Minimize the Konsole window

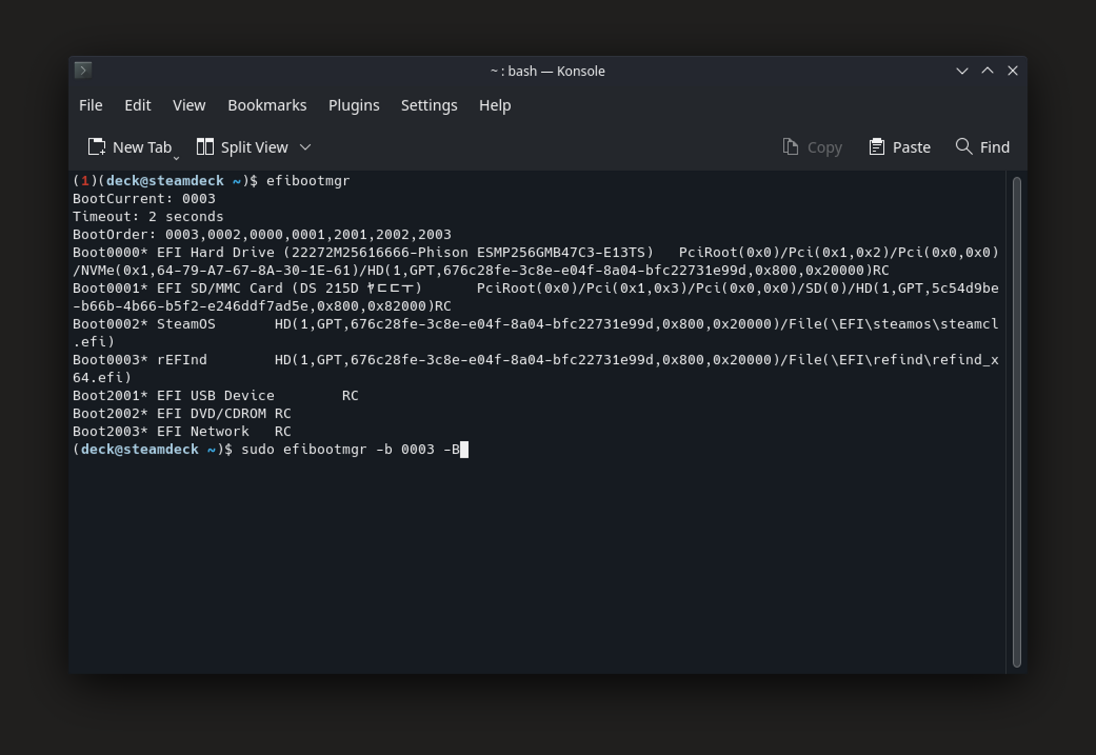point(962,71)
